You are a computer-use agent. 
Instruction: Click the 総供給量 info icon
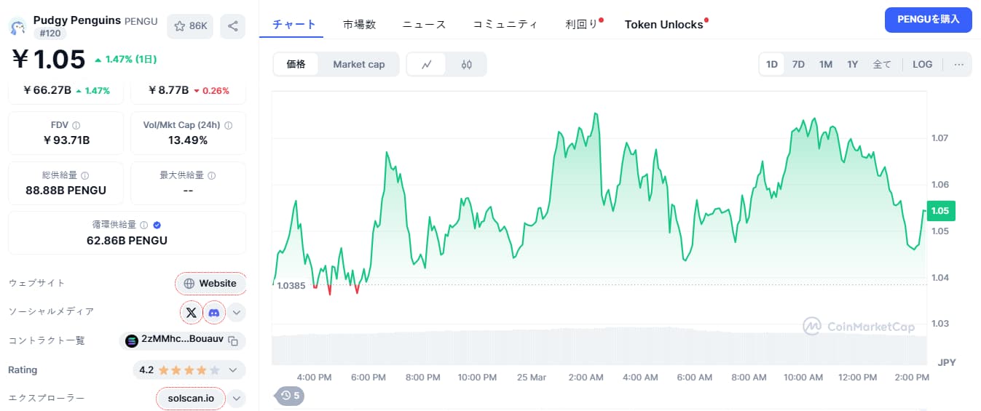[x=85, y=175]
